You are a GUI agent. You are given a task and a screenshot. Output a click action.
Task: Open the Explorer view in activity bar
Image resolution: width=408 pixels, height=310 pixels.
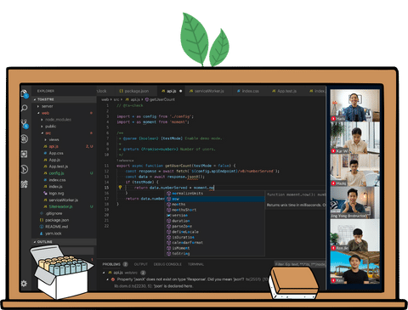coord(25,93)
